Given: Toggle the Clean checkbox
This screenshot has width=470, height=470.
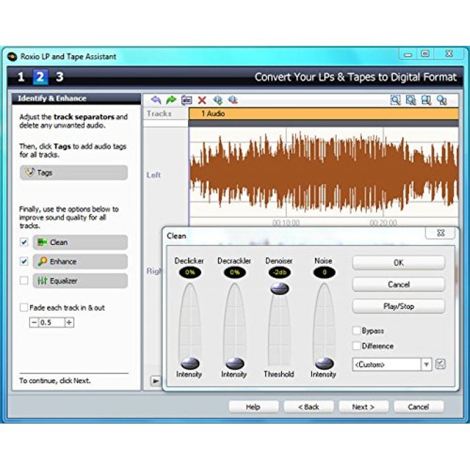Looking at the screenshot, I should (23, 242).
